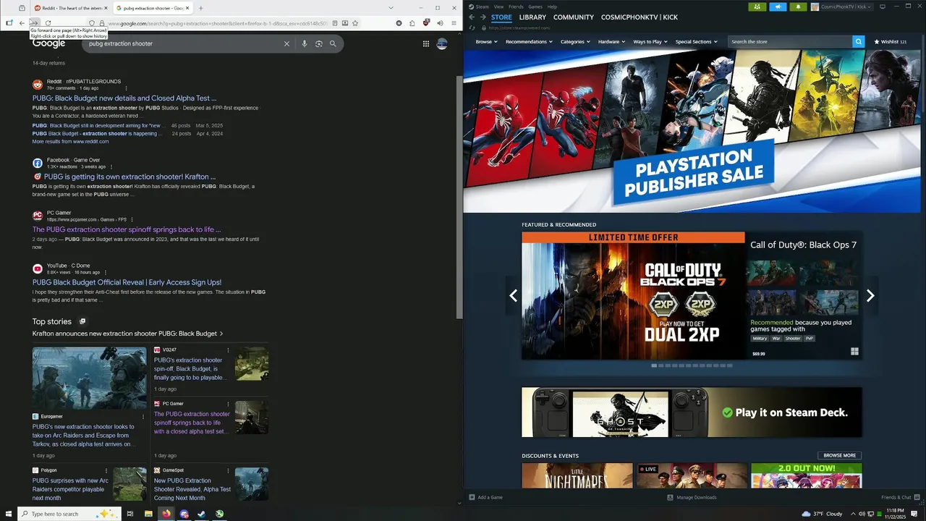Viewport: 926px width, 521px height.
Task: Expand Special Sections dropdown
Action: (697, 42)
